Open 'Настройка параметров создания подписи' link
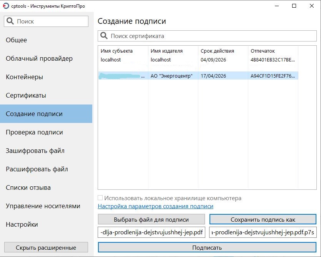 [155, 206]
